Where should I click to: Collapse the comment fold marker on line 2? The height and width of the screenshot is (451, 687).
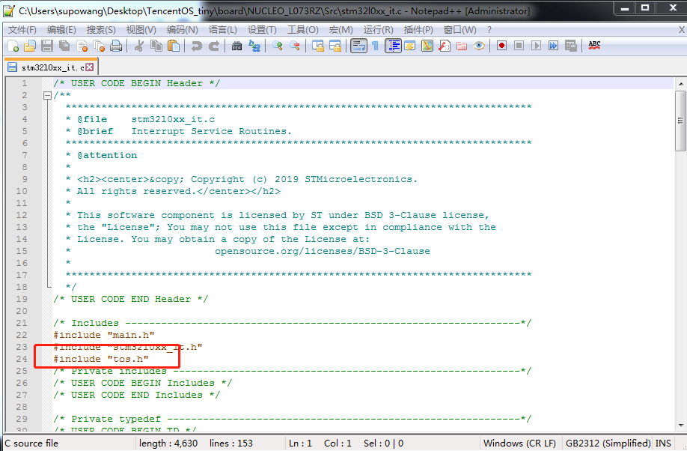click(47, 95)
